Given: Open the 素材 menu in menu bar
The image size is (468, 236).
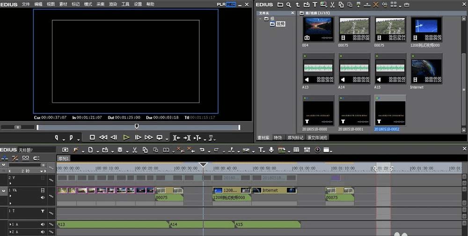Looking at the screenshot, I should 63,4.
